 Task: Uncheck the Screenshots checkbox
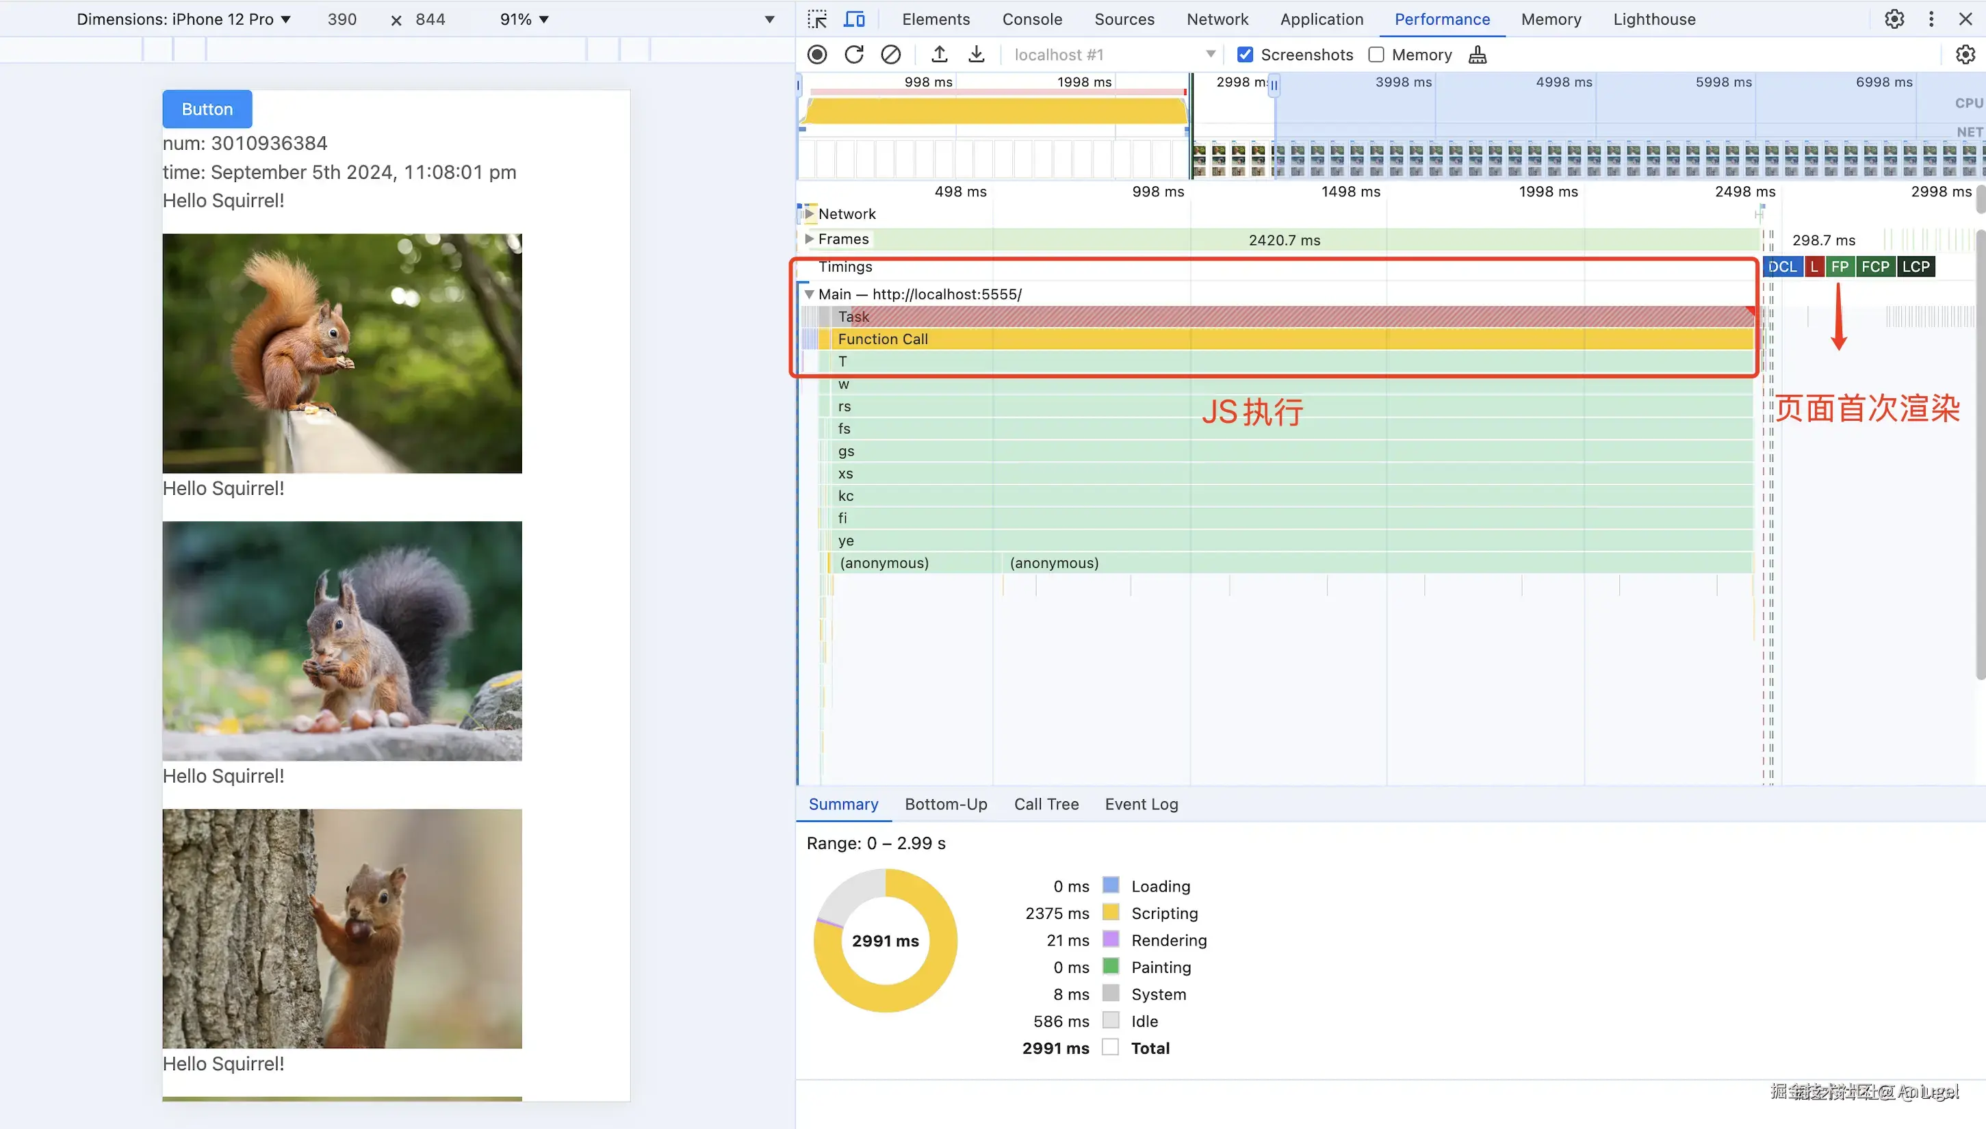tap(1245, 54)
